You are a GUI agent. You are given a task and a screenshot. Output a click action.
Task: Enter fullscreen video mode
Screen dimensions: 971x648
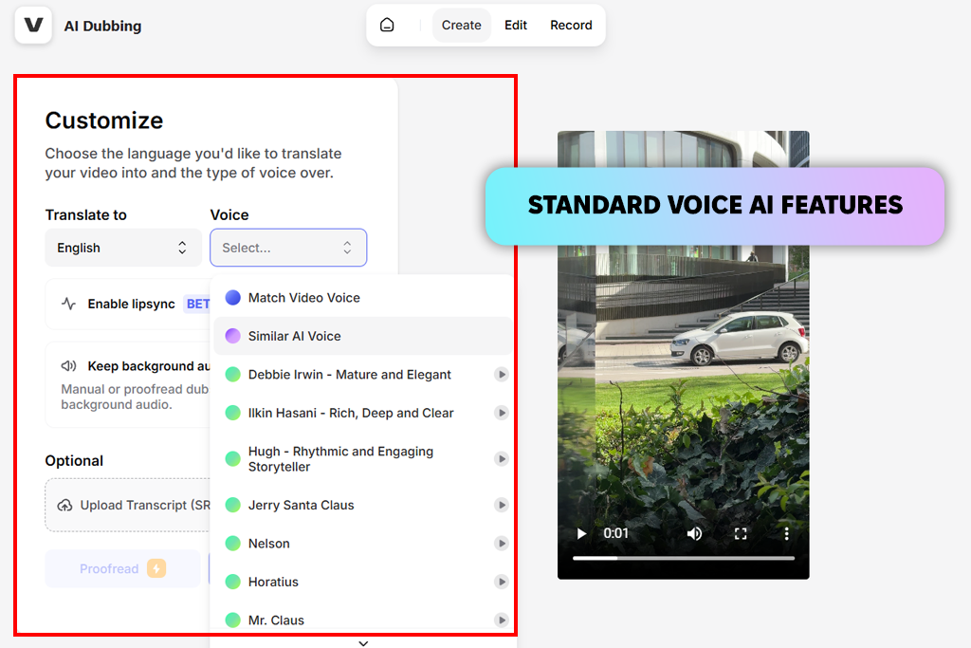click(x=741, y=533)
